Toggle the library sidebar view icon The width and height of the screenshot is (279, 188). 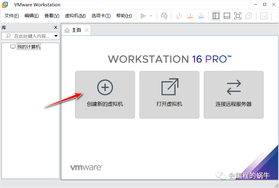(x=216, y=16)
